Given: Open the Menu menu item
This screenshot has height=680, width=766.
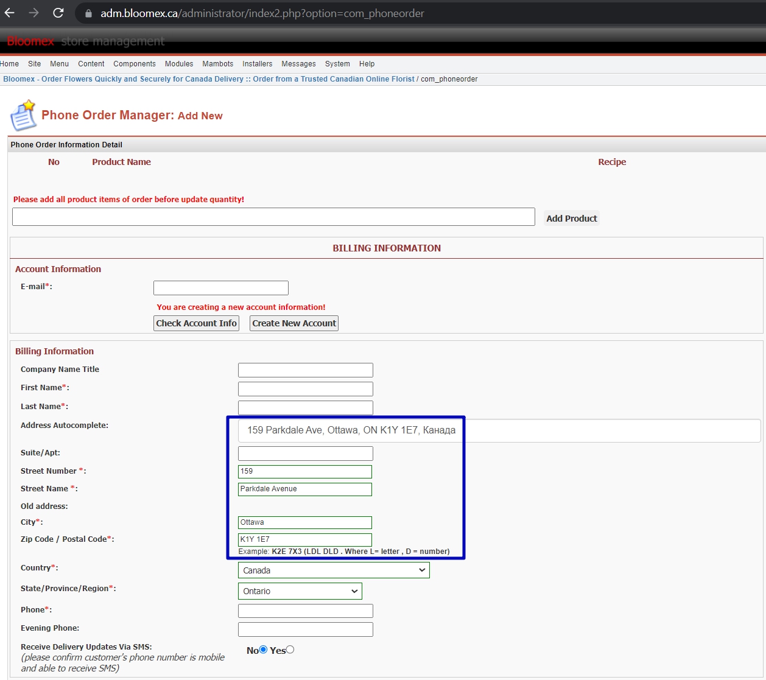Looking at the screenshot, I should [60, 64].
